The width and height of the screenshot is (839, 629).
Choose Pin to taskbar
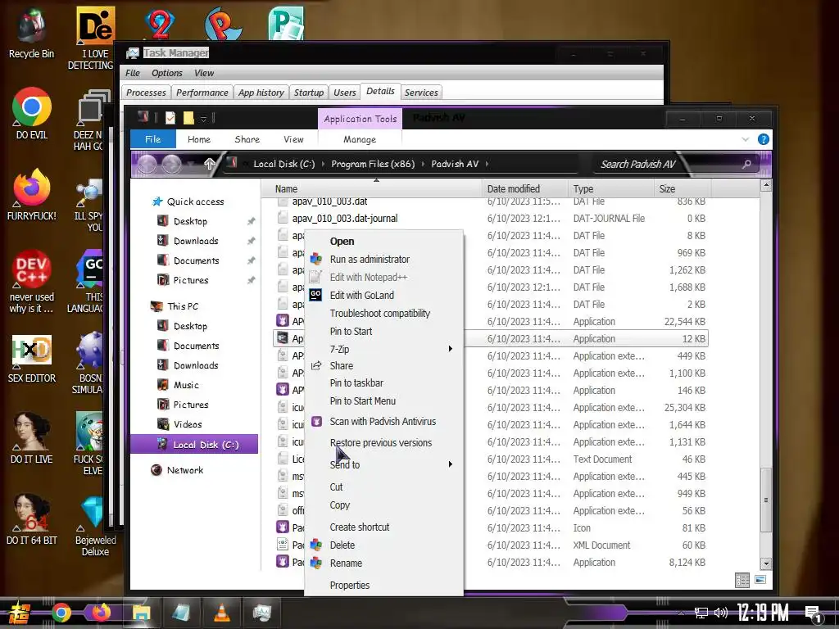click(383, 383)
